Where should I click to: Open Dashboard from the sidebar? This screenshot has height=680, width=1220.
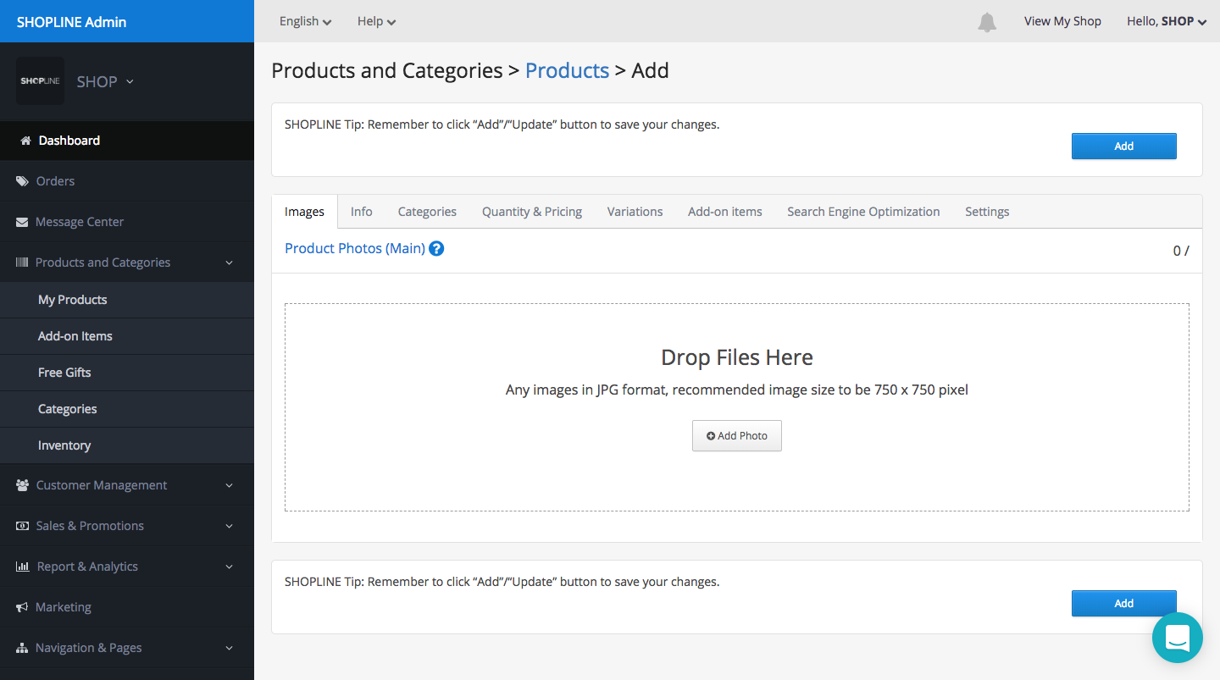[69, 141]
